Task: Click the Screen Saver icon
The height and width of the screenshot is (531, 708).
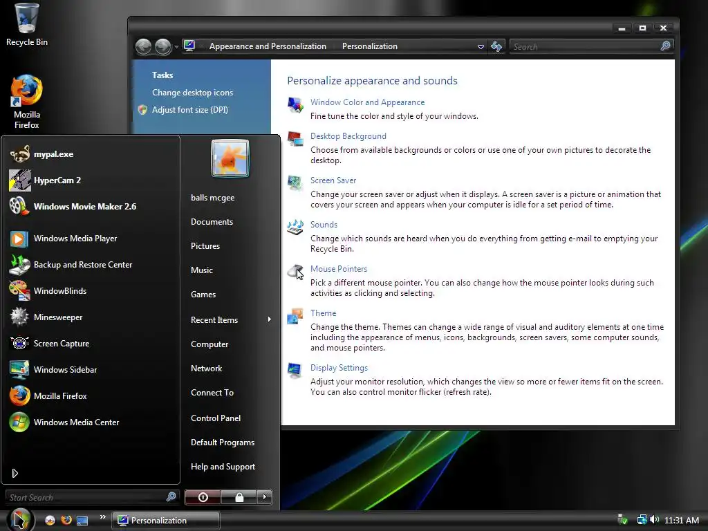Action: click(x=295, y=183)
